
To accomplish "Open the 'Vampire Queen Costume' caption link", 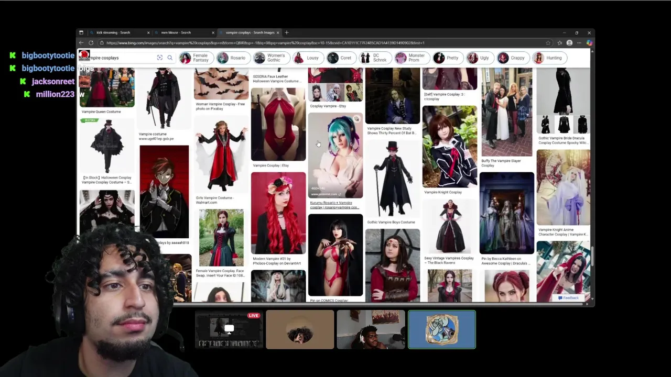I will tap(101, 112).
